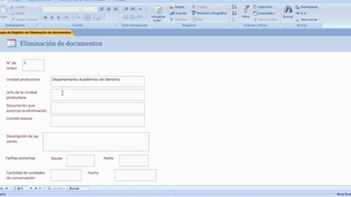351x197 pixels.
Task: Open the font name combo box
Action: 61,9
